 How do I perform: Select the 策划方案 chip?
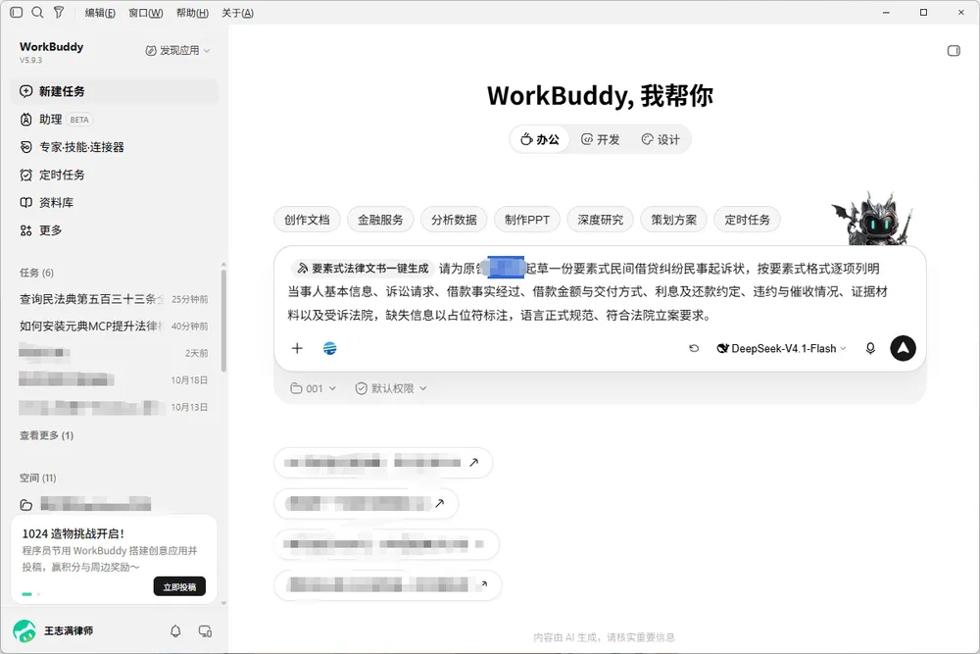coord(674,220)
